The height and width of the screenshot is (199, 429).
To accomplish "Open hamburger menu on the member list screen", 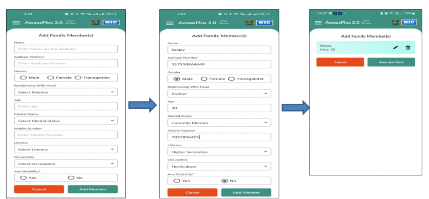I will coord(318,23).
